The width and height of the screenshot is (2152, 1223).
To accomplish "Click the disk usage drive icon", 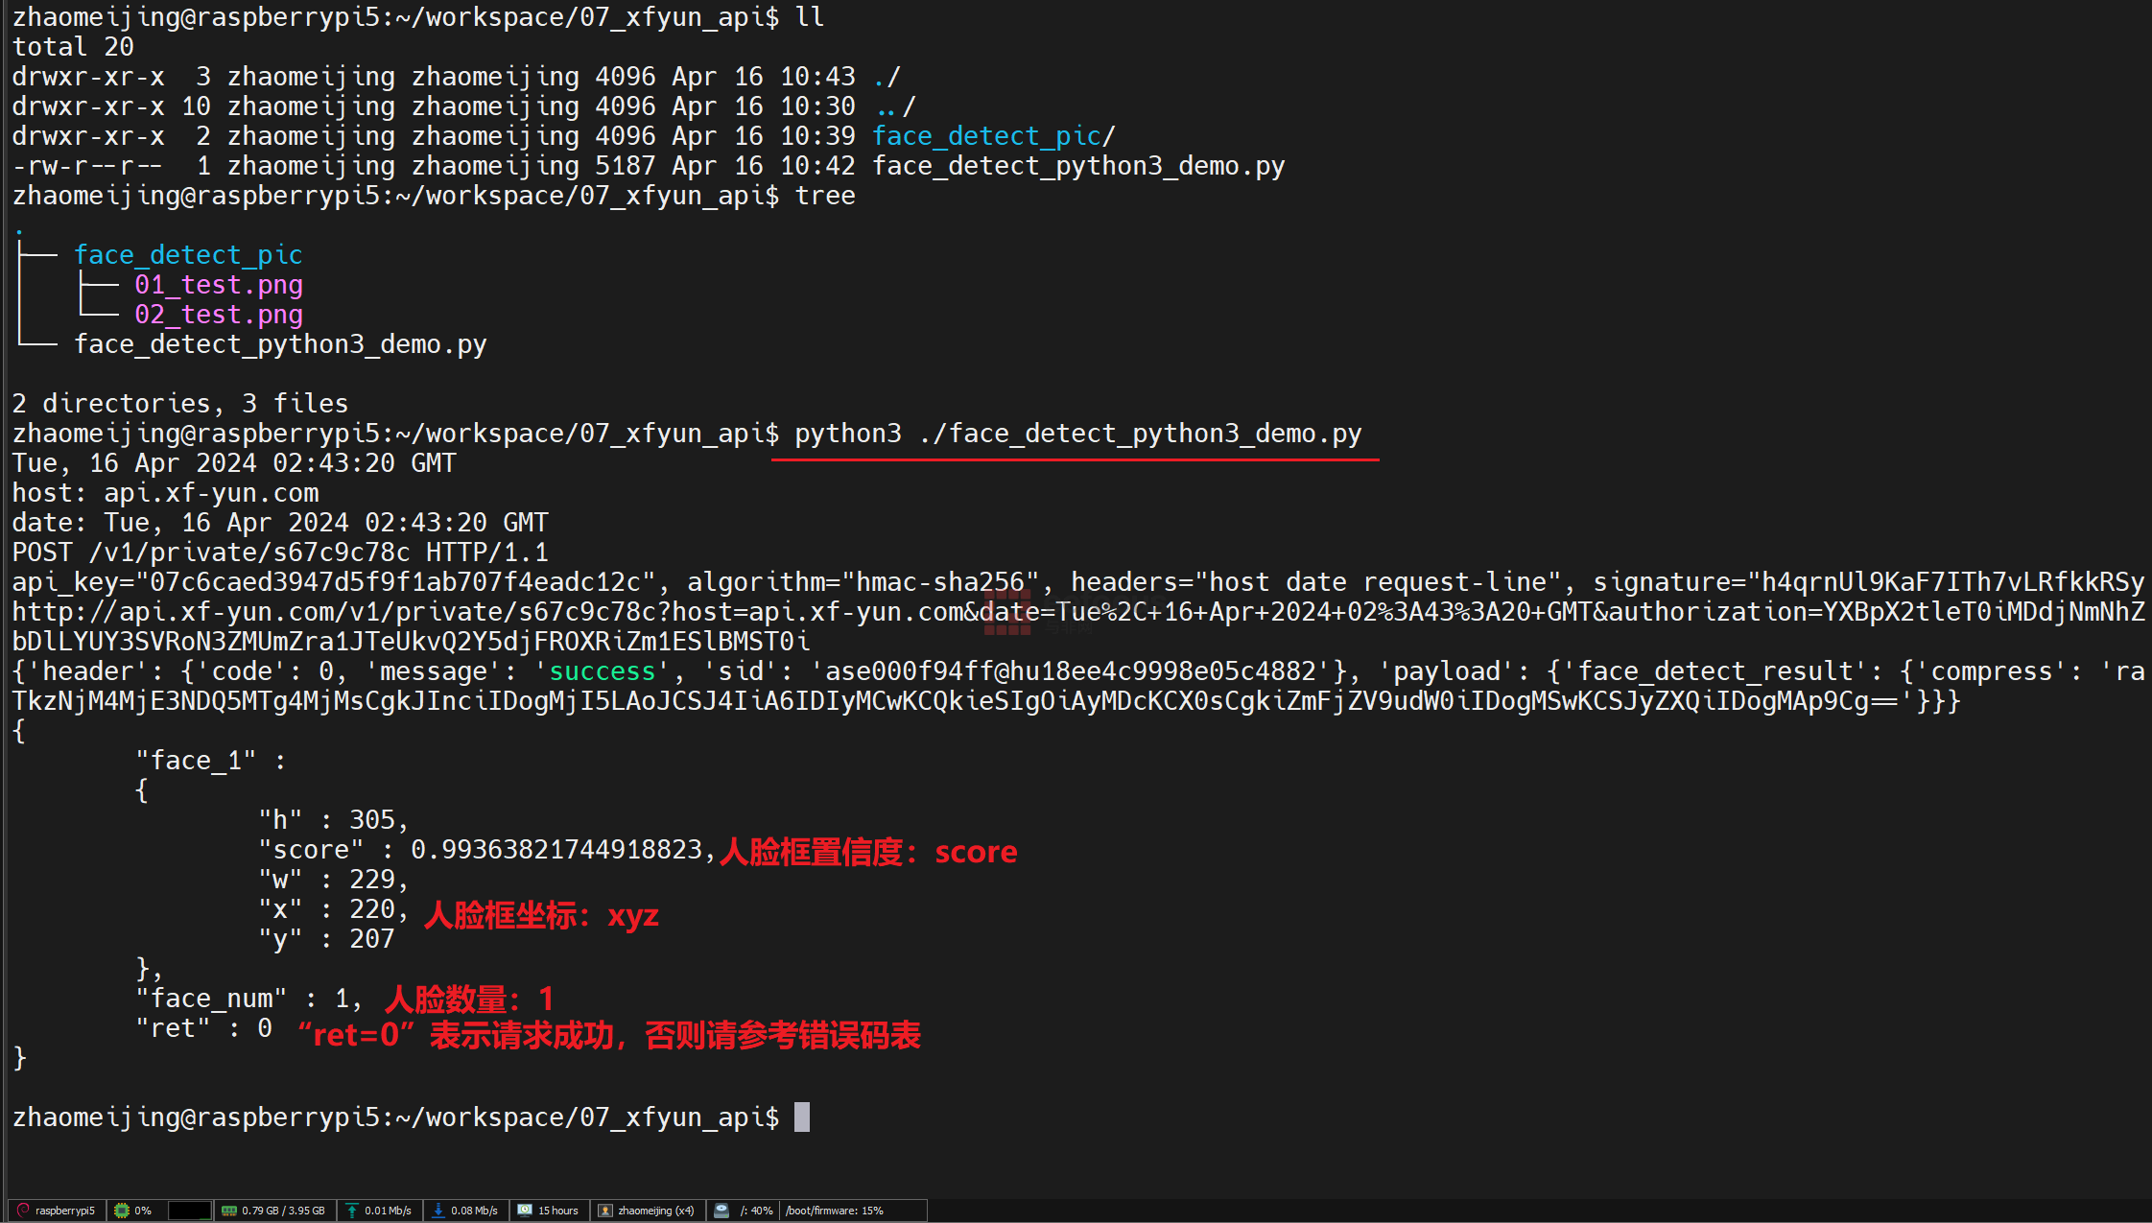I will point(721,1210).
